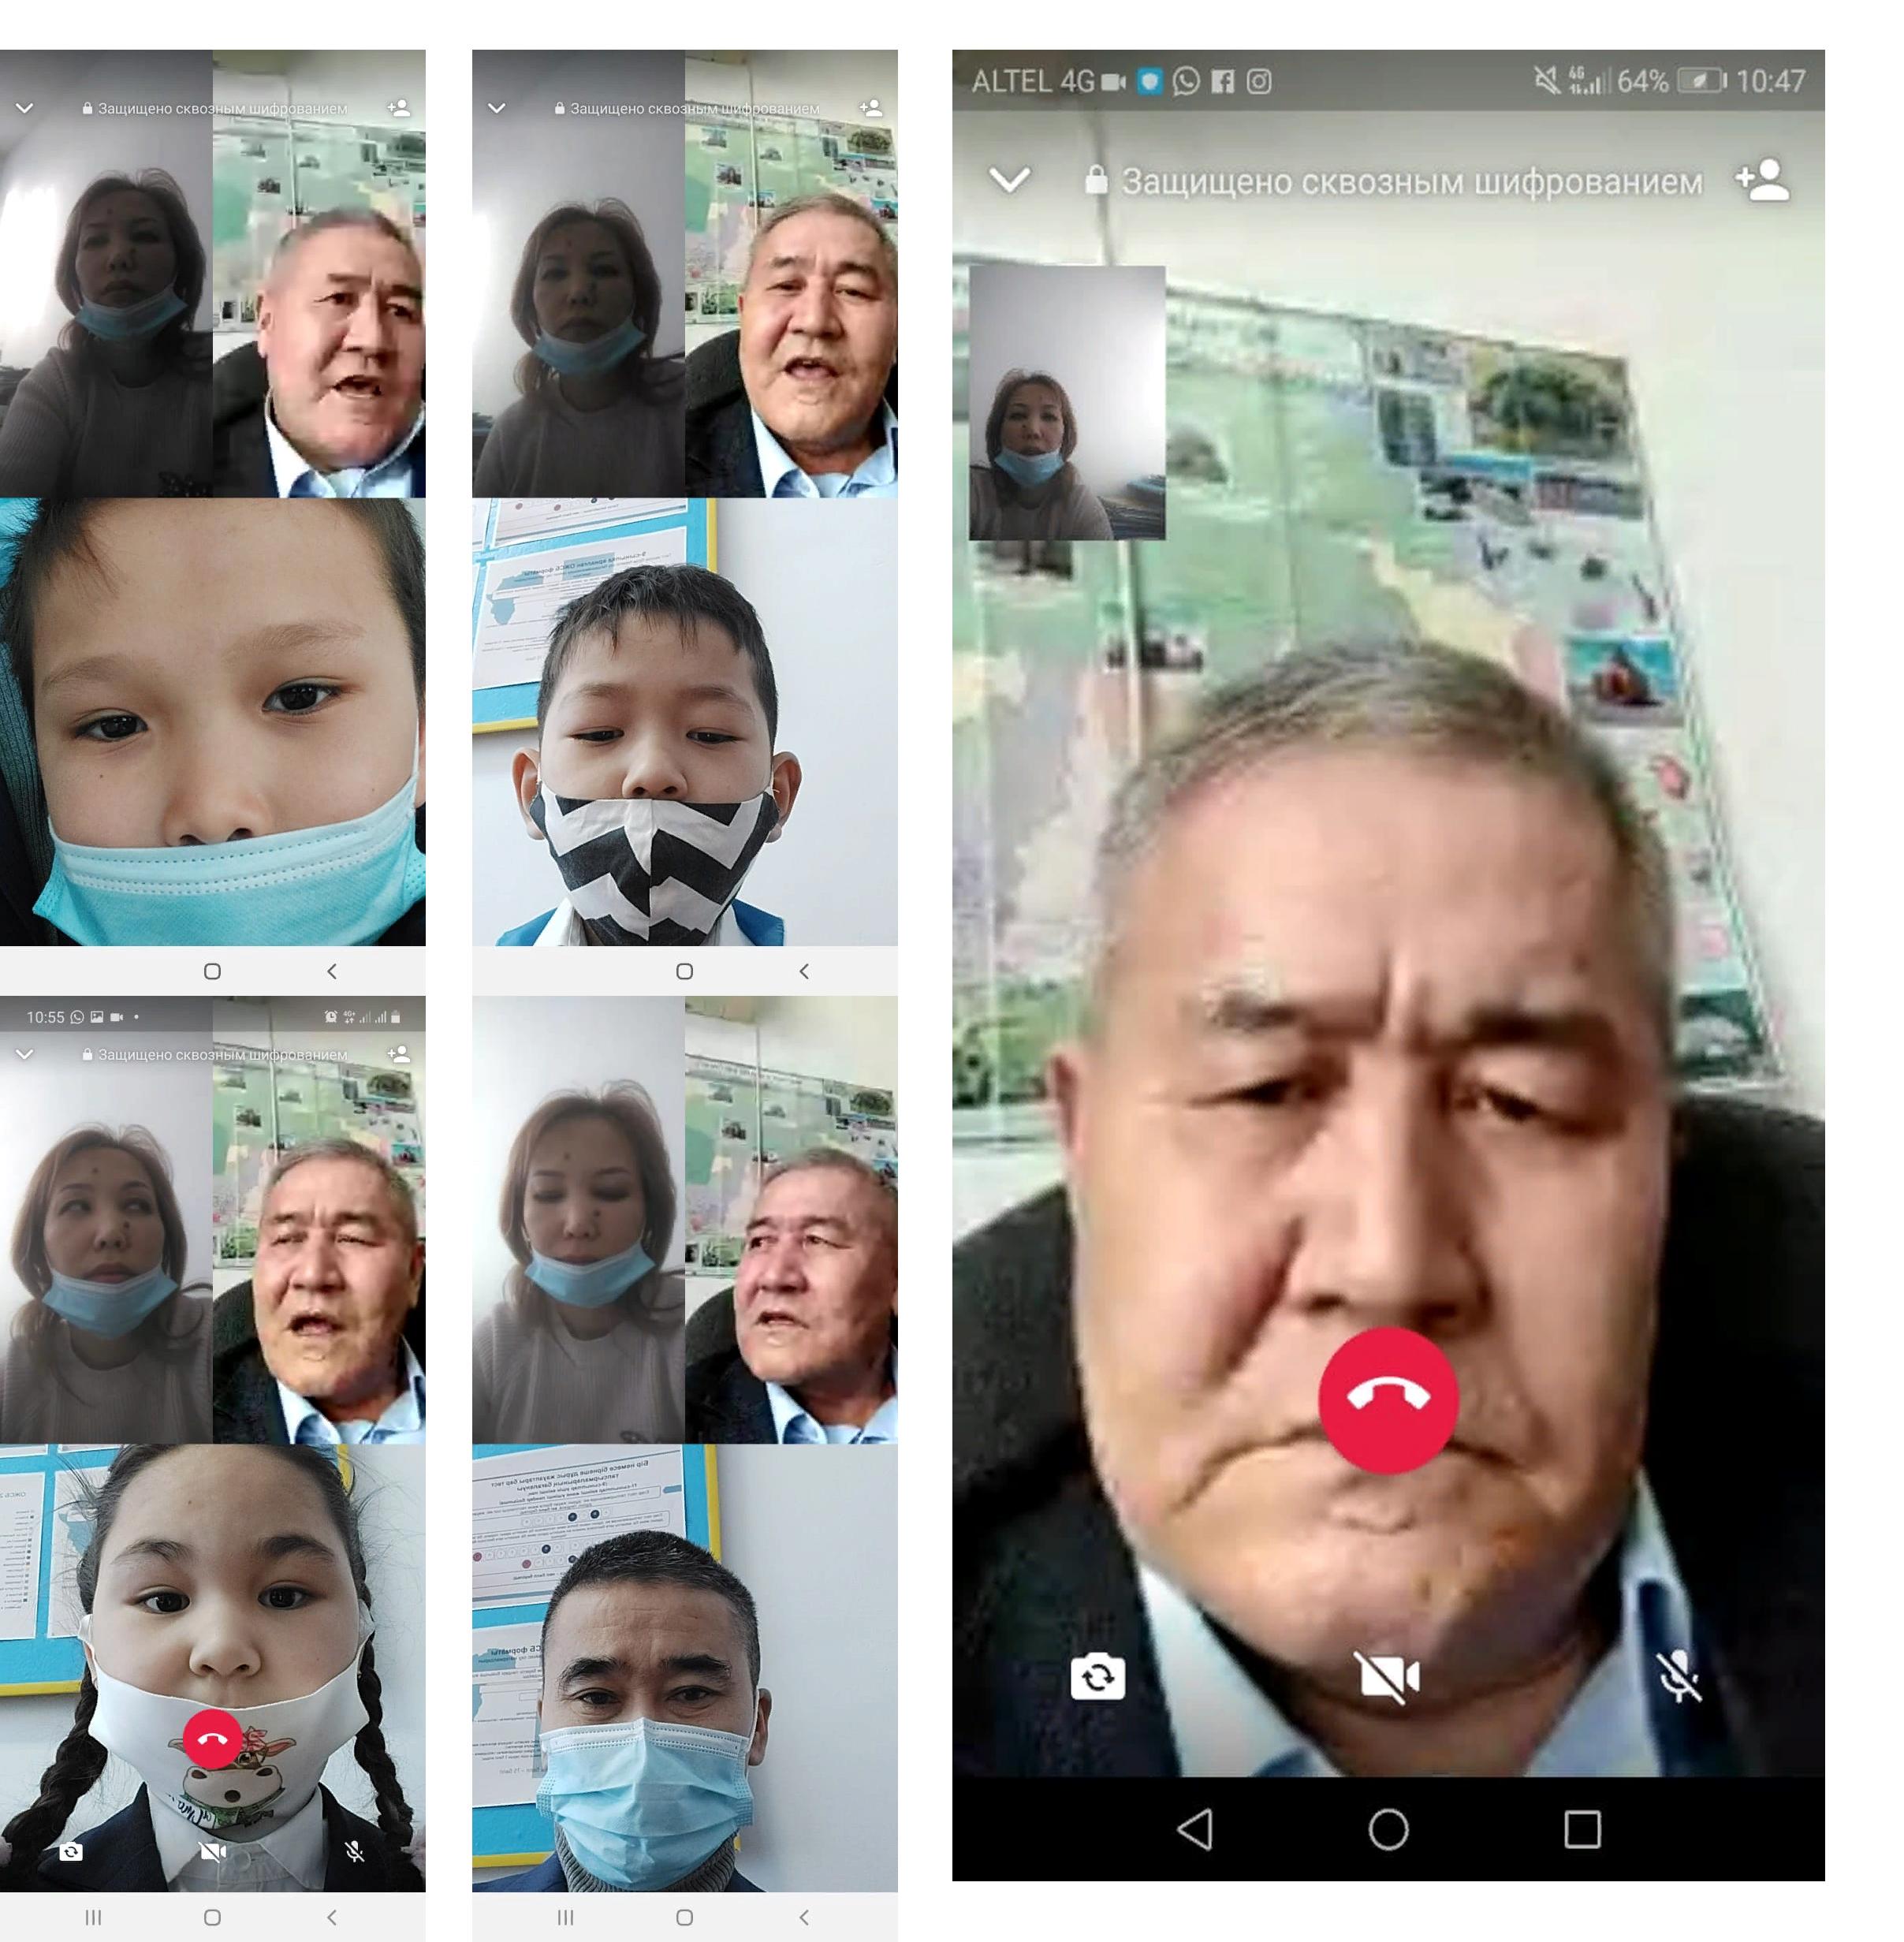The height and width of the screenshot is (1942, 1904).
Task: Tap the circle home button on black navigation bar
Action: click(x=1388, y=1829)
